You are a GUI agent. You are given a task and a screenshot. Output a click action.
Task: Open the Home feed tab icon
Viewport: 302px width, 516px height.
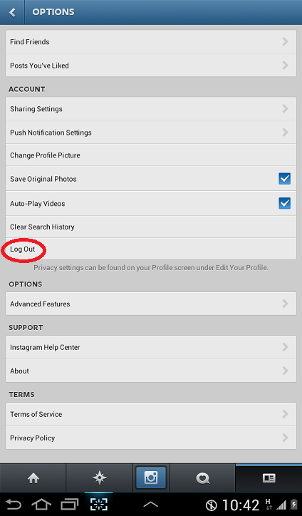(33, 478)
